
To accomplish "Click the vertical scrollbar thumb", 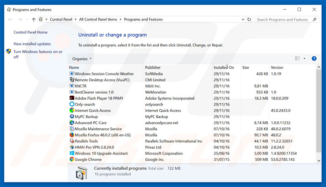I will (319, 111).
